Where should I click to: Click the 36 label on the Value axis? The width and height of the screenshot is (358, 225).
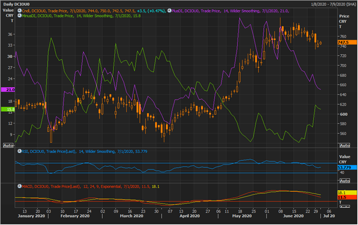coord(10,34)
